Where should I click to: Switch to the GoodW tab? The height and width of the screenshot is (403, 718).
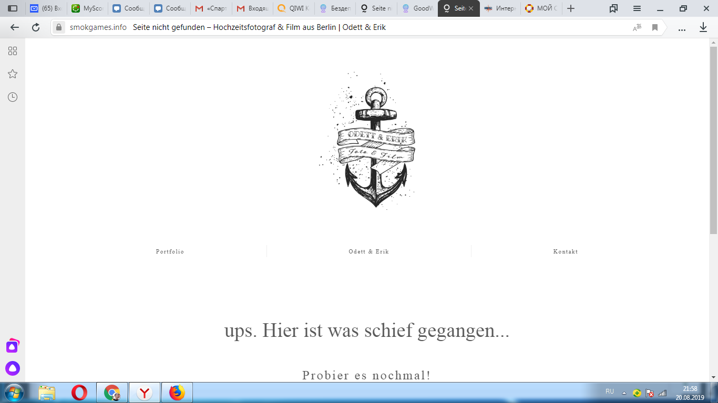click(x=417, y=8)
